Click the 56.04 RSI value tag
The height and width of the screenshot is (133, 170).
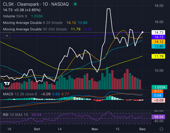158,116
